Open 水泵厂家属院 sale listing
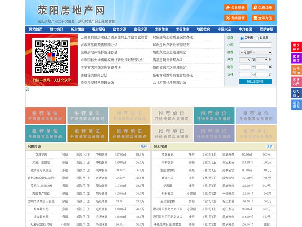The height and width of the screenshot is (227, 302). [41, 162]
